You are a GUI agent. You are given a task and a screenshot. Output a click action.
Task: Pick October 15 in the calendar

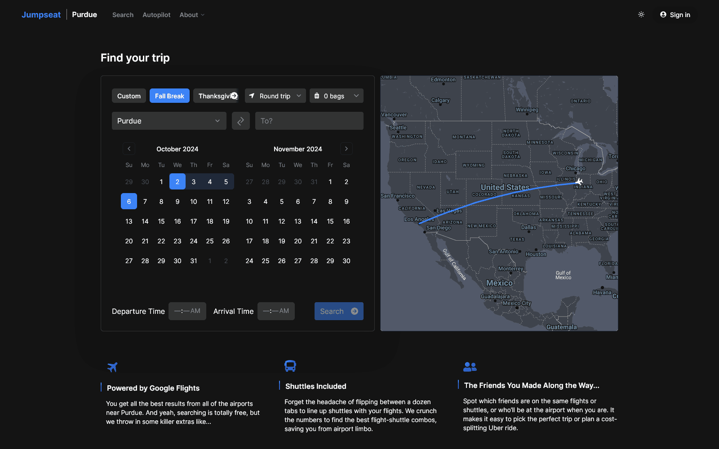click(x=161, y=221)
